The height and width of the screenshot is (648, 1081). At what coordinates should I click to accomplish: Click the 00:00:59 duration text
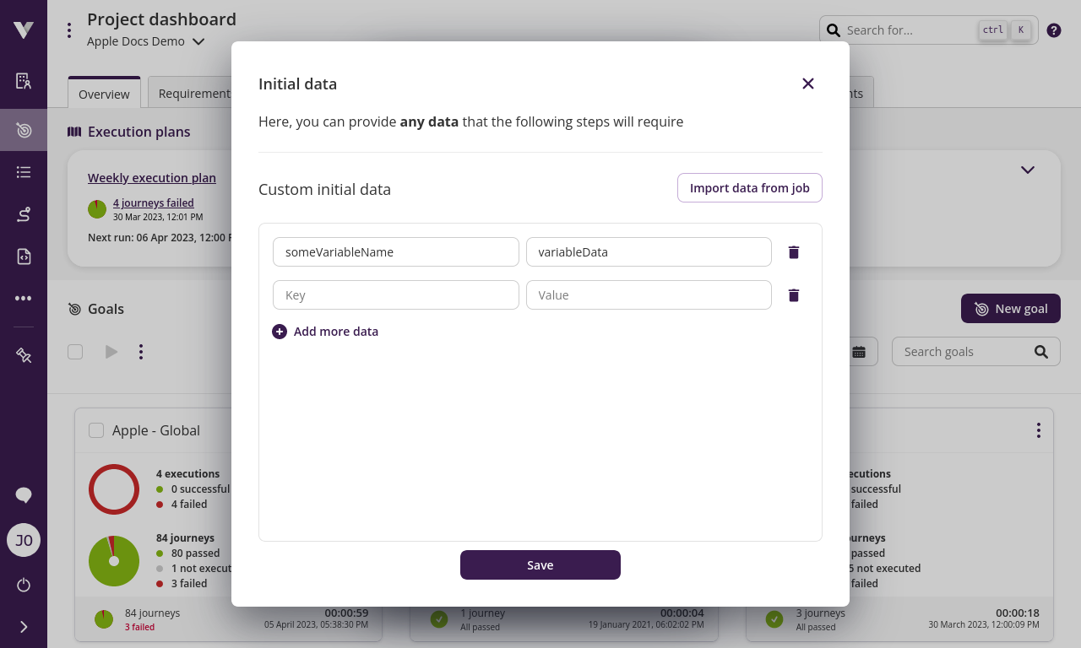[x=346, y=613]
